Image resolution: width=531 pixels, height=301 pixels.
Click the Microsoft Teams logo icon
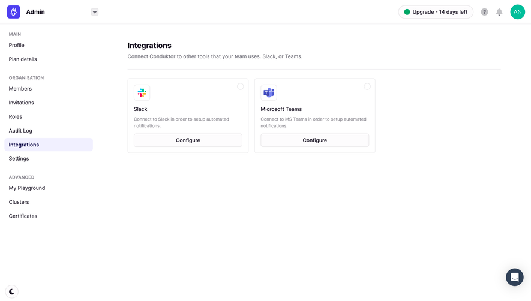(269, 92)
